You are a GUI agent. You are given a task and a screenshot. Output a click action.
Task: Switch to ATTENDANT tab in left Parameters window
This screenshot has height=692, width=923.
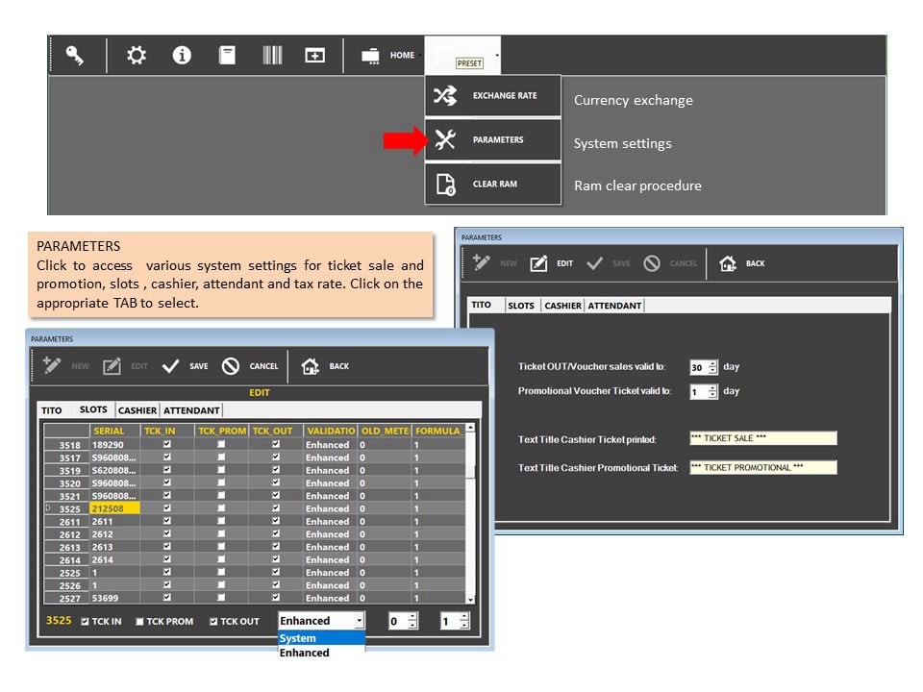tap(191, 410)
